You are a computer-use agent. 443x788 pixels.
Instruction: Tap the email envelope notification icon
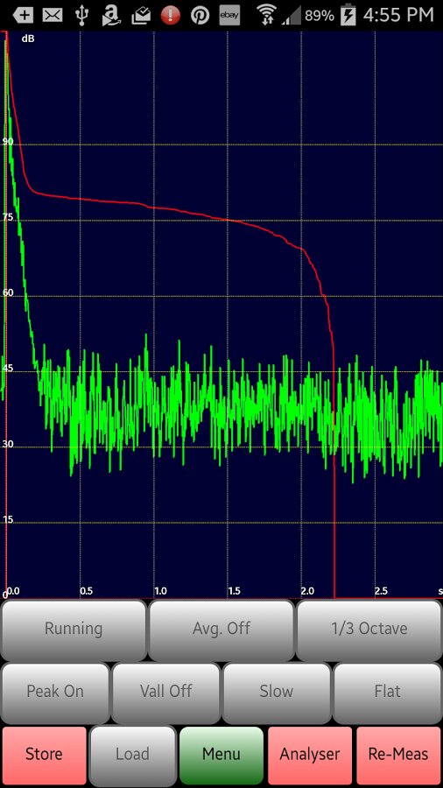tap(53, 16)
